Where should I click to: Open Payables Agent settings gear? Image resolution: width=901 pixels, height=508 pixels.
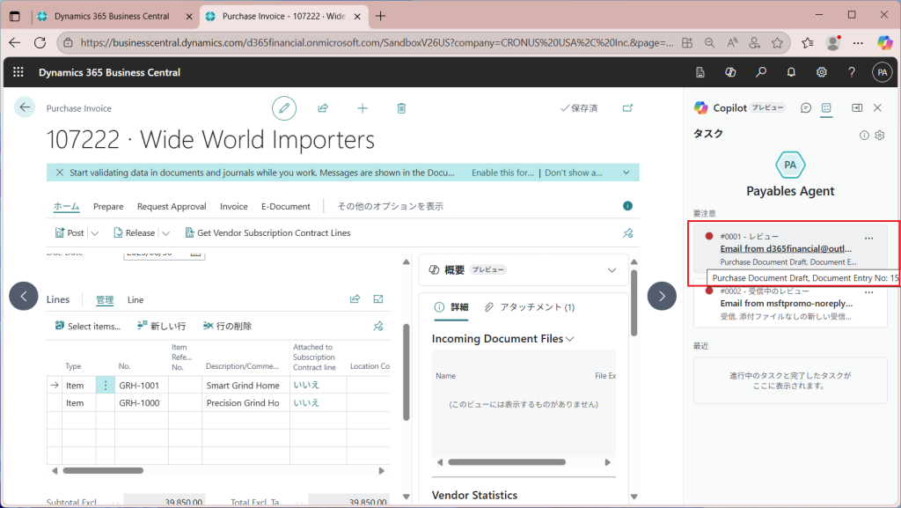880,136
